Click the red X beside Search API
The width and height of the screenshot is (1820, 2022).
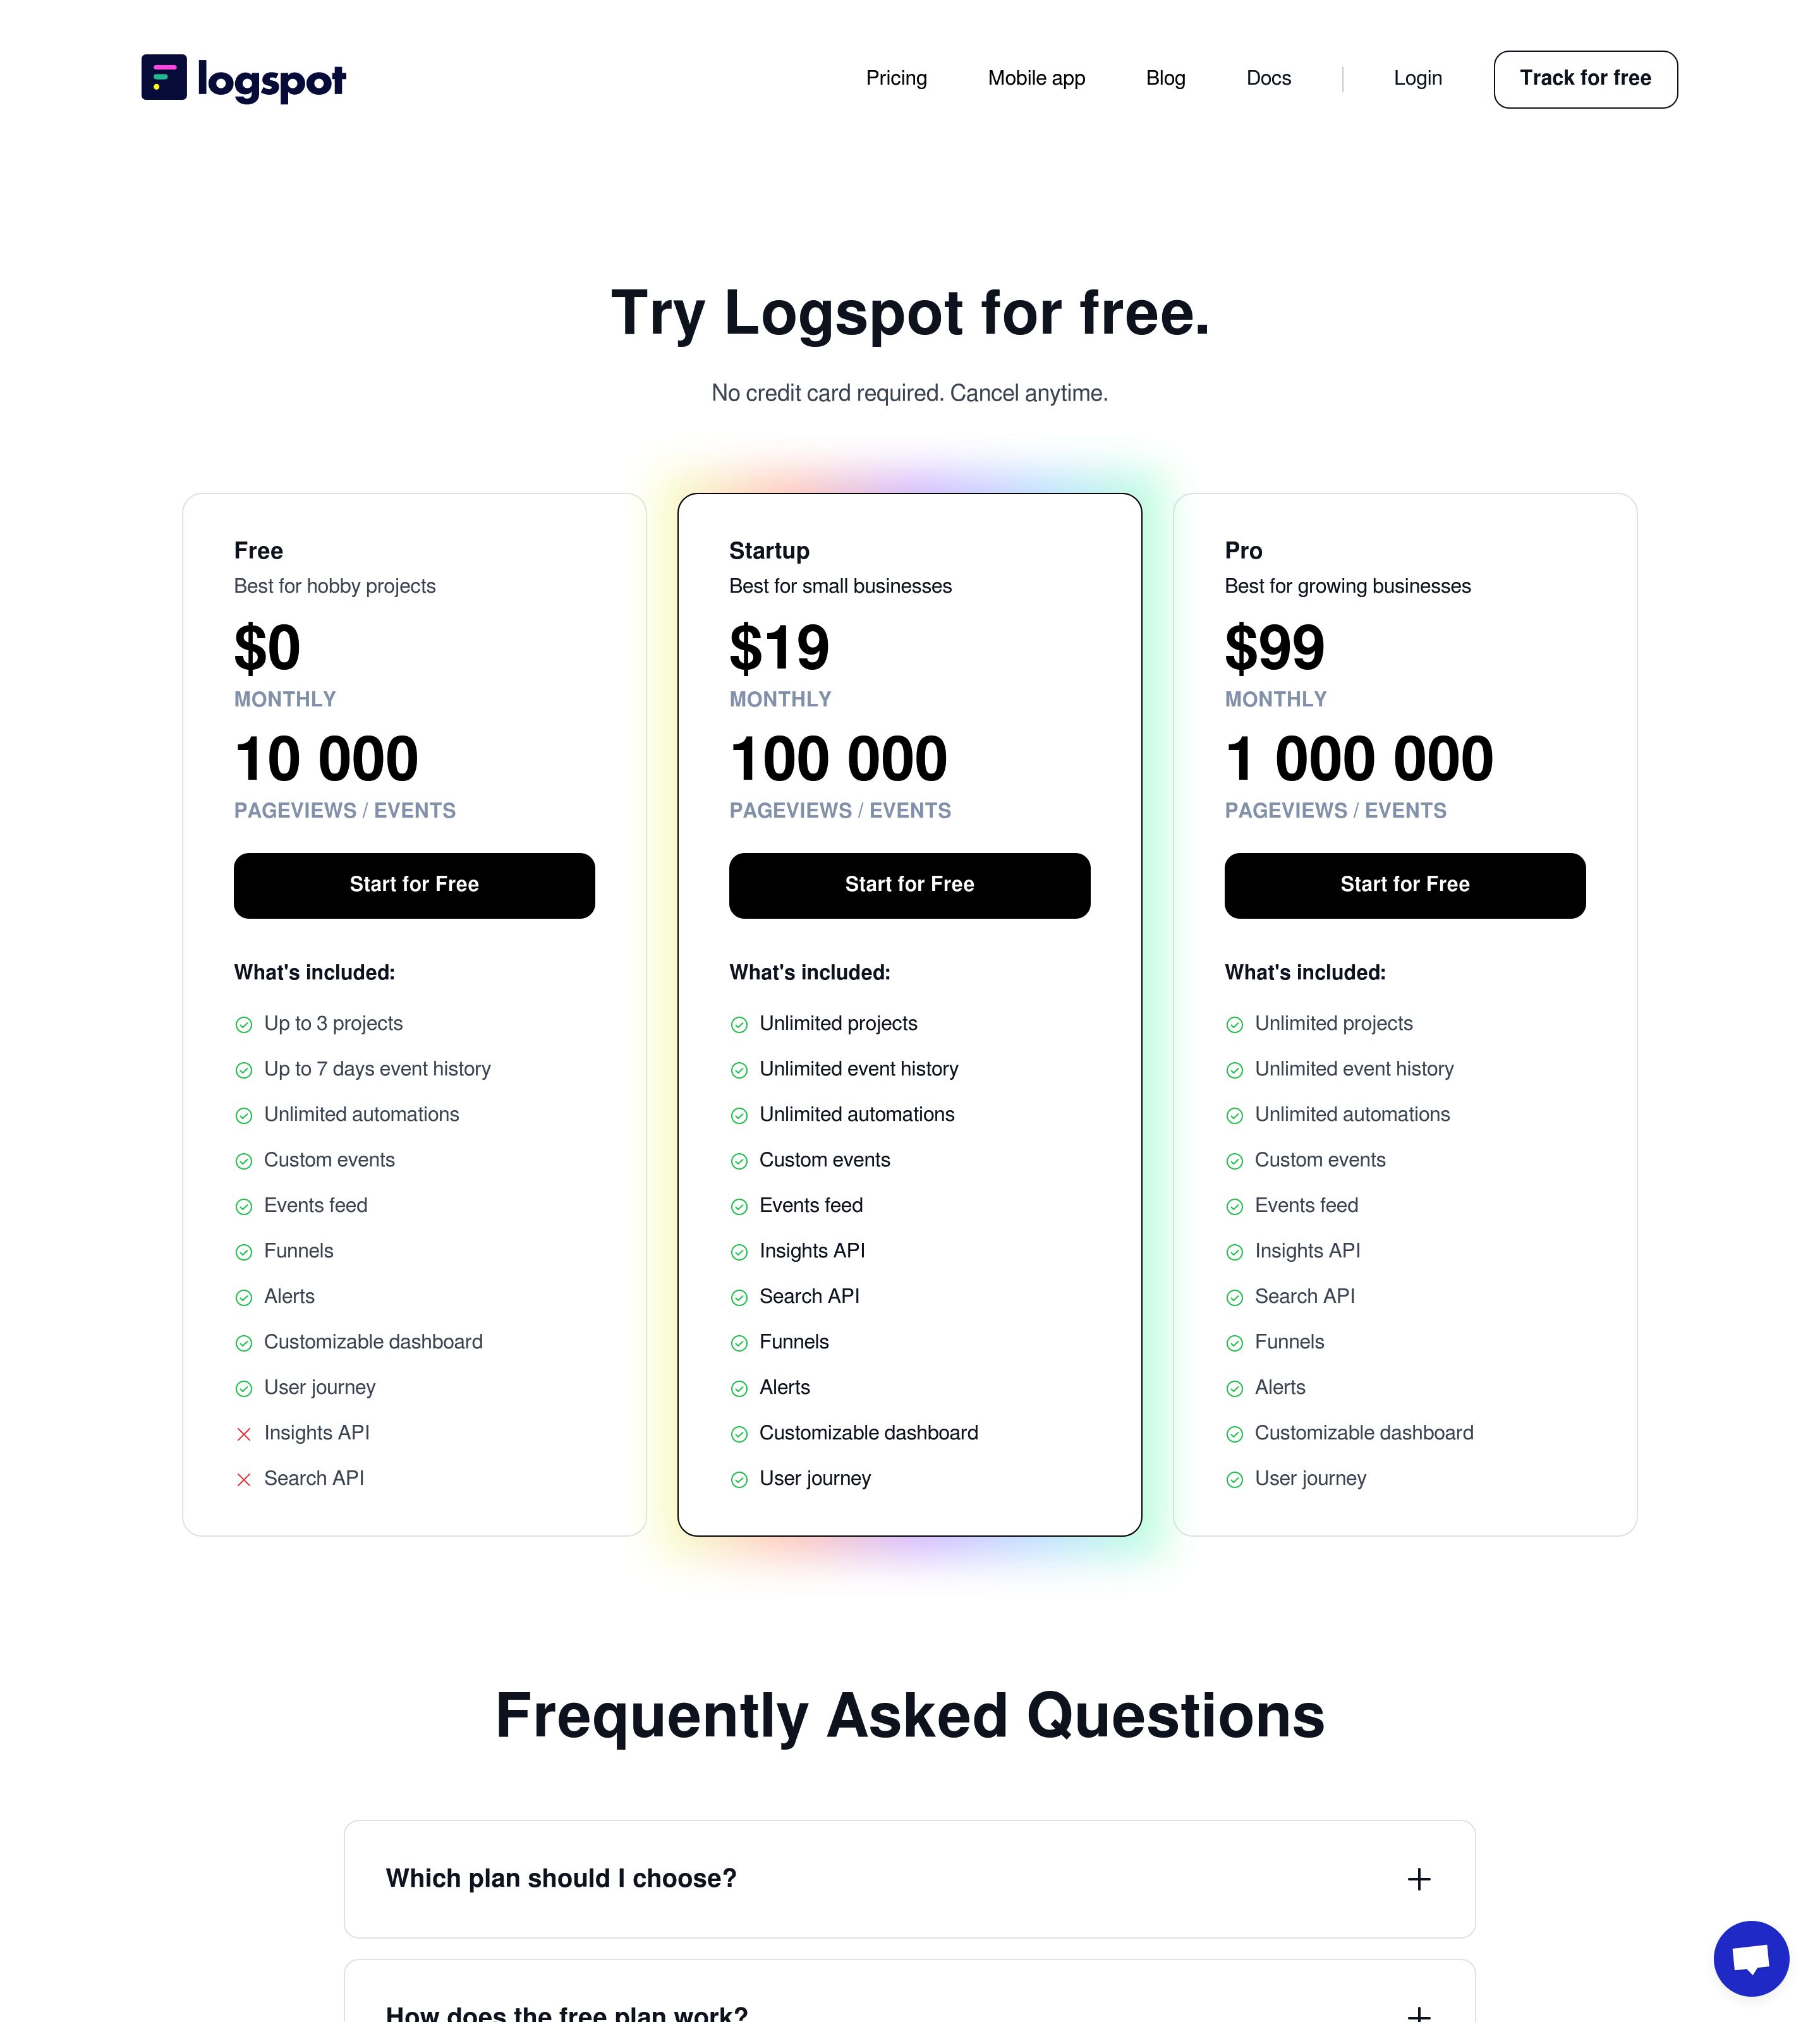(243, 1479)
